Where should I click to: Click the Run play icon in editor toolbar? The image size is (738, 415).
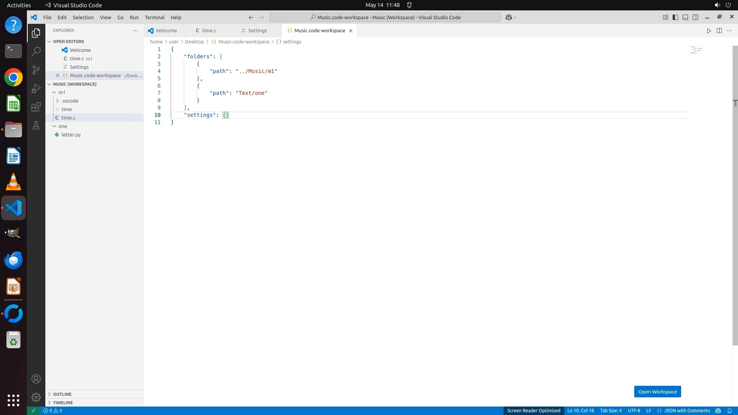coord(709,31)
